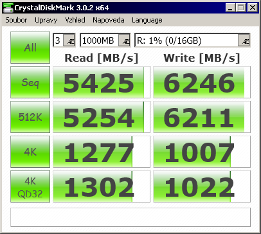Click the 4K QD32 write result 1022

pos(202,186)
